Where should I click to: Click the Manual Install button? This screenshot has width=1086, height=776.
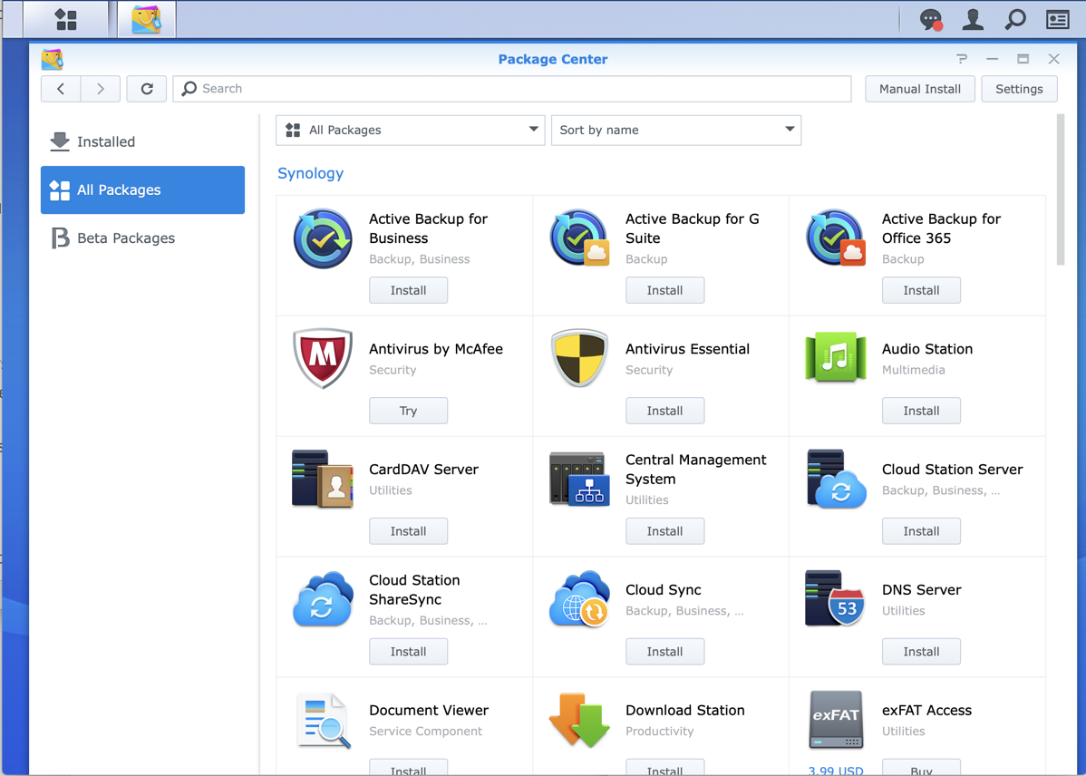pyautogui.click(x=919, y=89)
